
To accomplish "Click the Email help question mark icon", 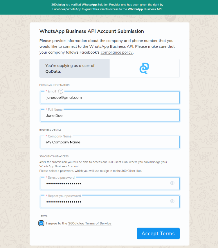I will click(61, 91).
